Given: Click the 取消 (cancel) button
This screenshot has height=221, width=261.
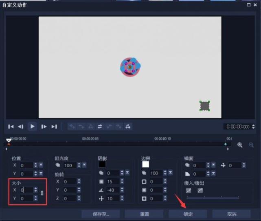Looking at the screenshot, I should click(232, 214).
